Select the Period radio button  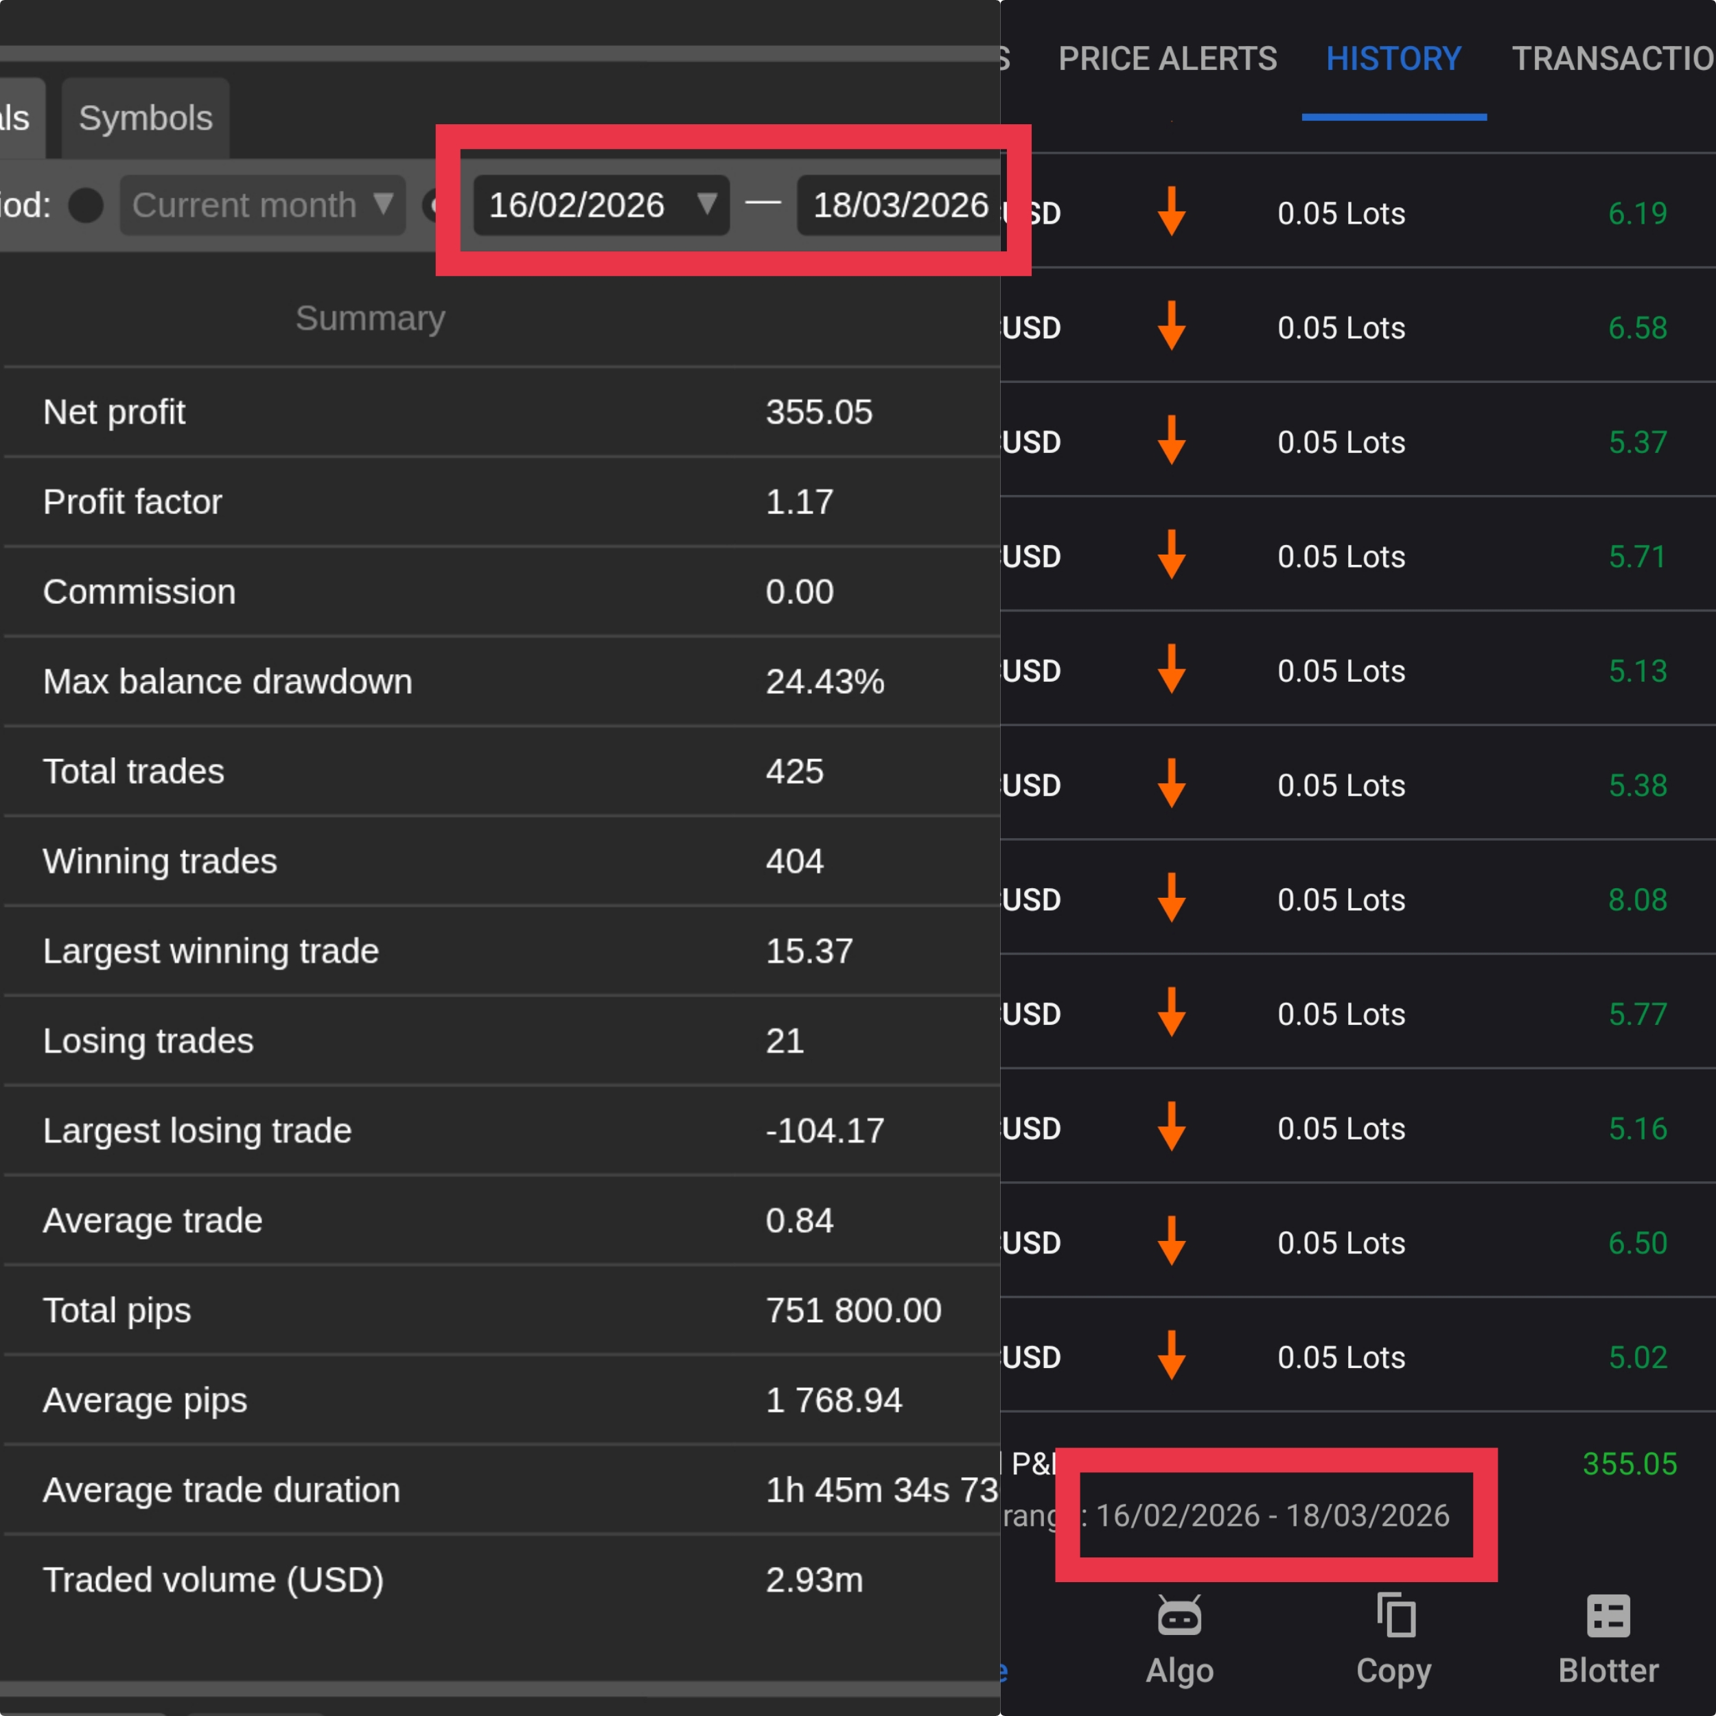click(x=86, y=205)
